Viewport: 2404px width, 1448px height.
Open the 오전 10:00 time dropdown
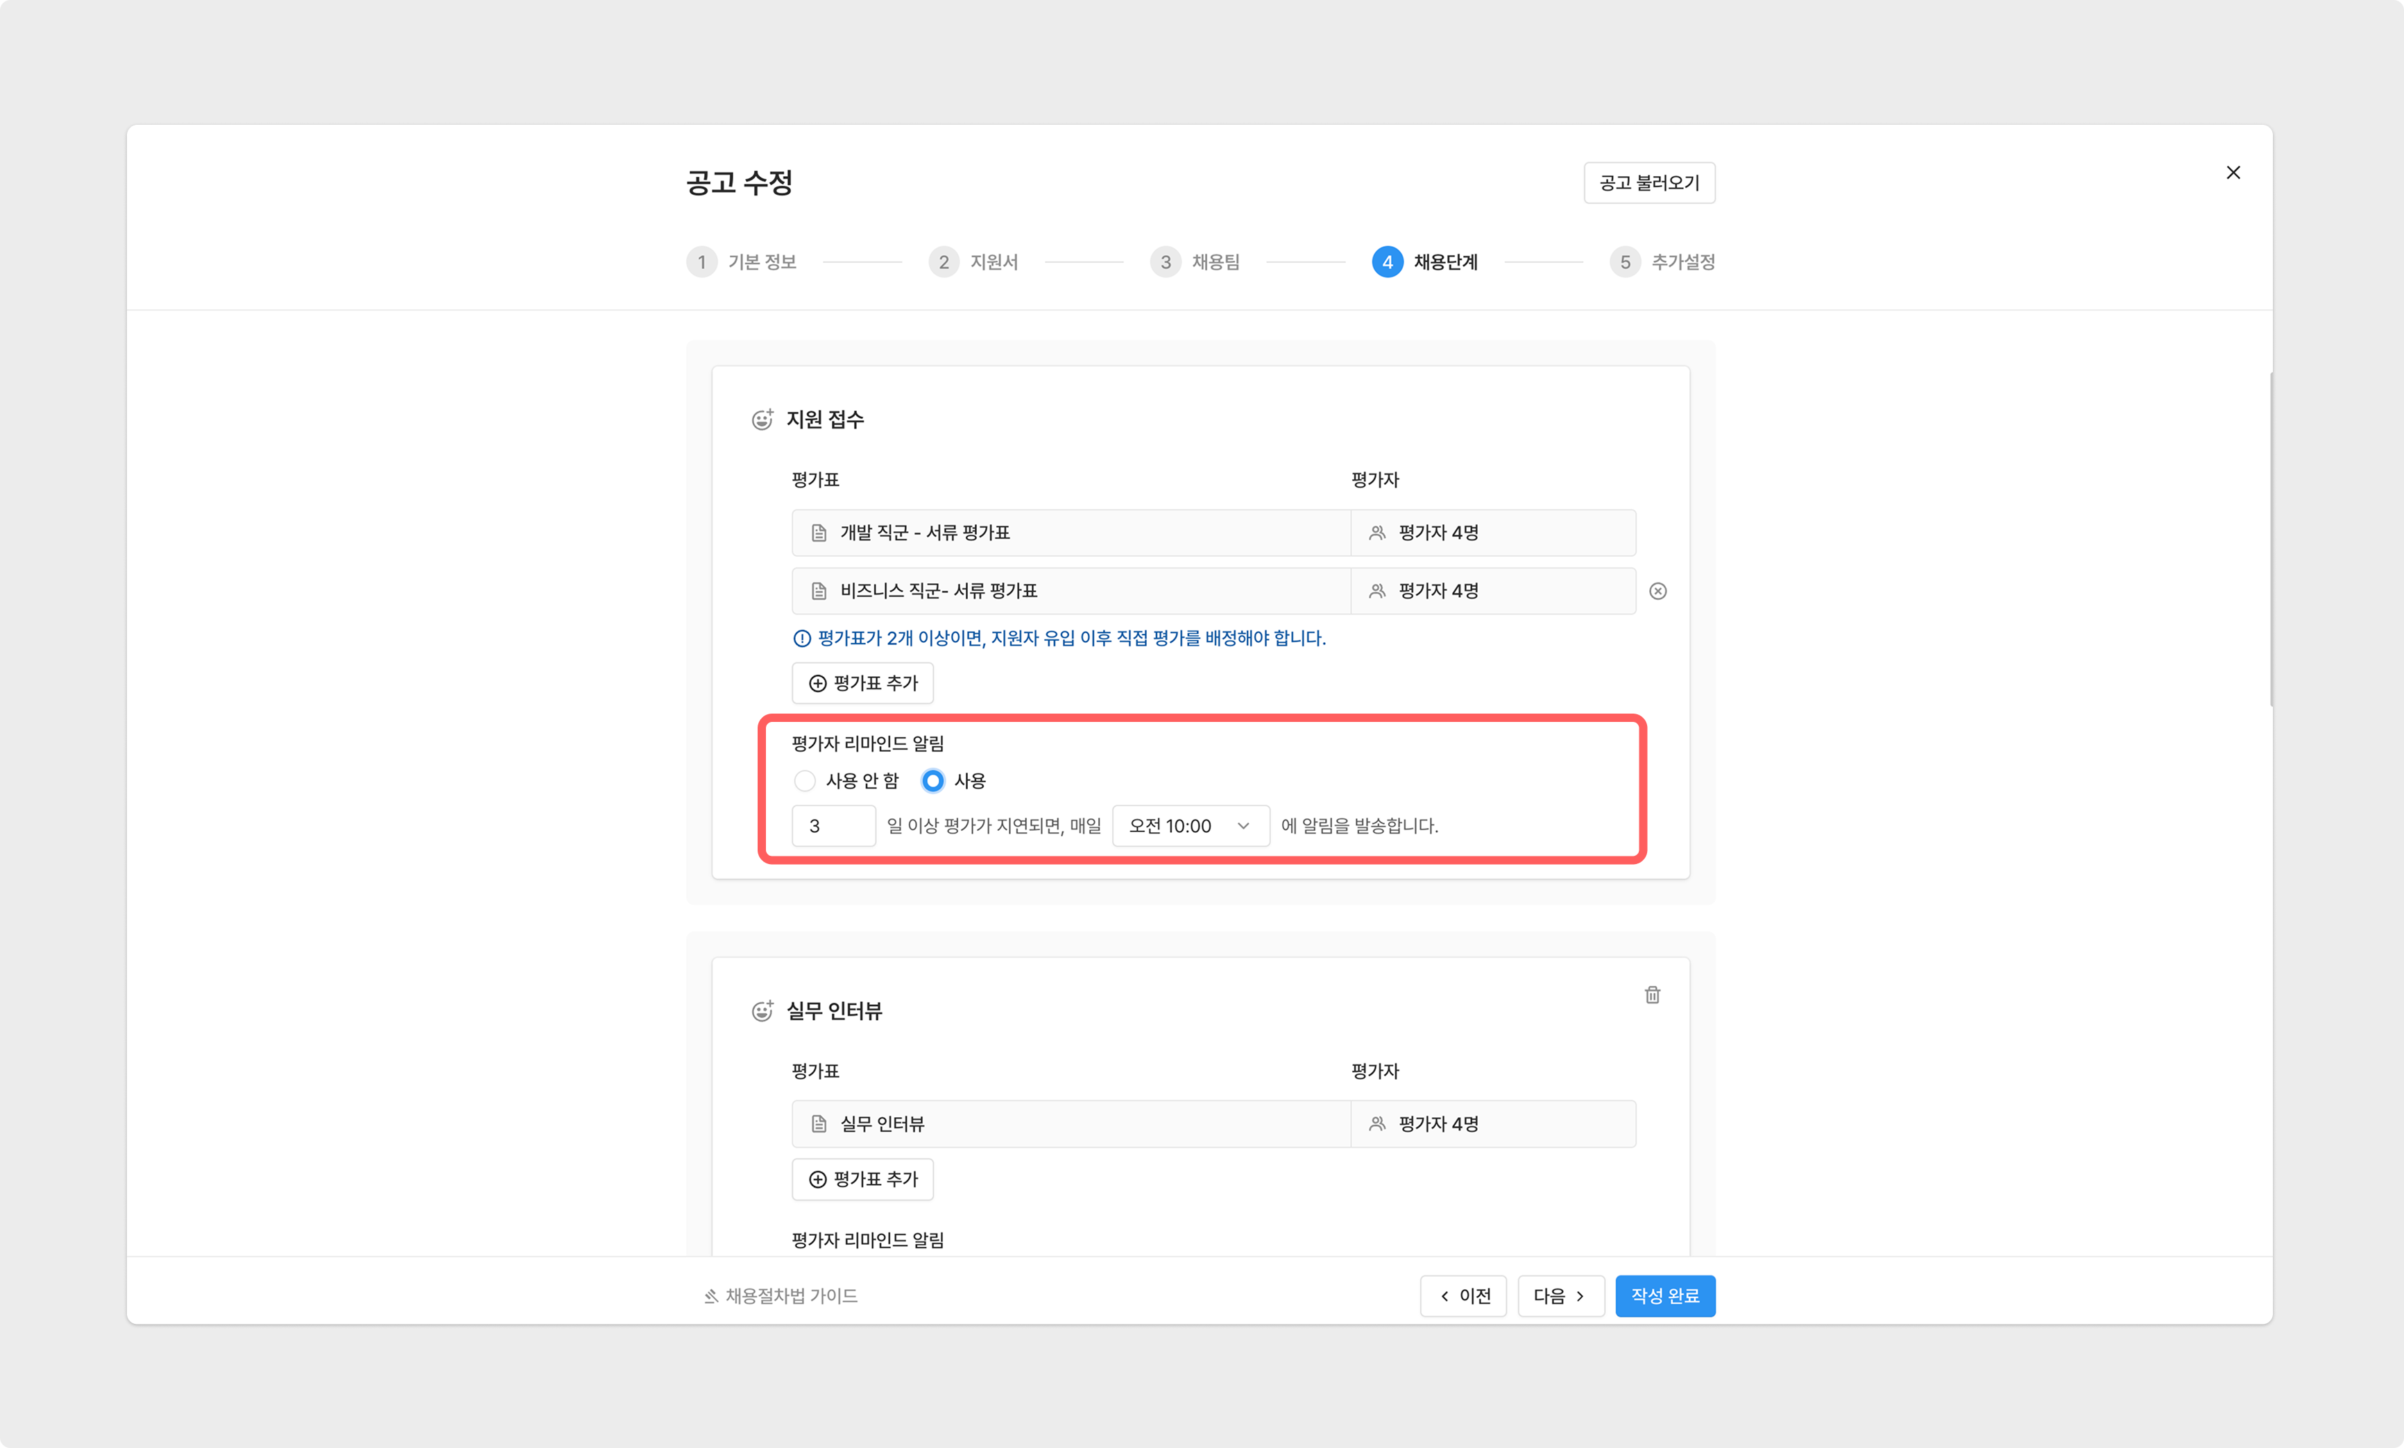(x=1191, y=826)
